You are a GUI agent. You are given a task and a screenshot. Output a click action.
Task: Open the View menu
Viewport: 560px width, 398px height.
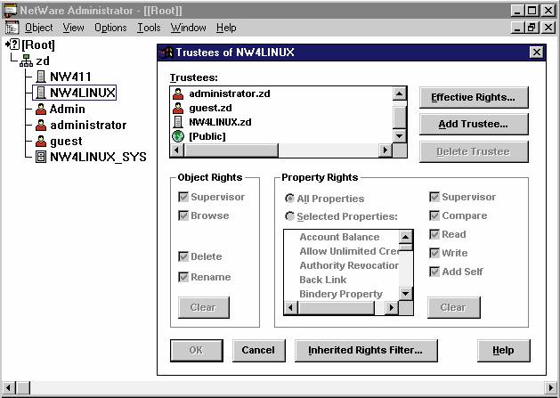74,28
